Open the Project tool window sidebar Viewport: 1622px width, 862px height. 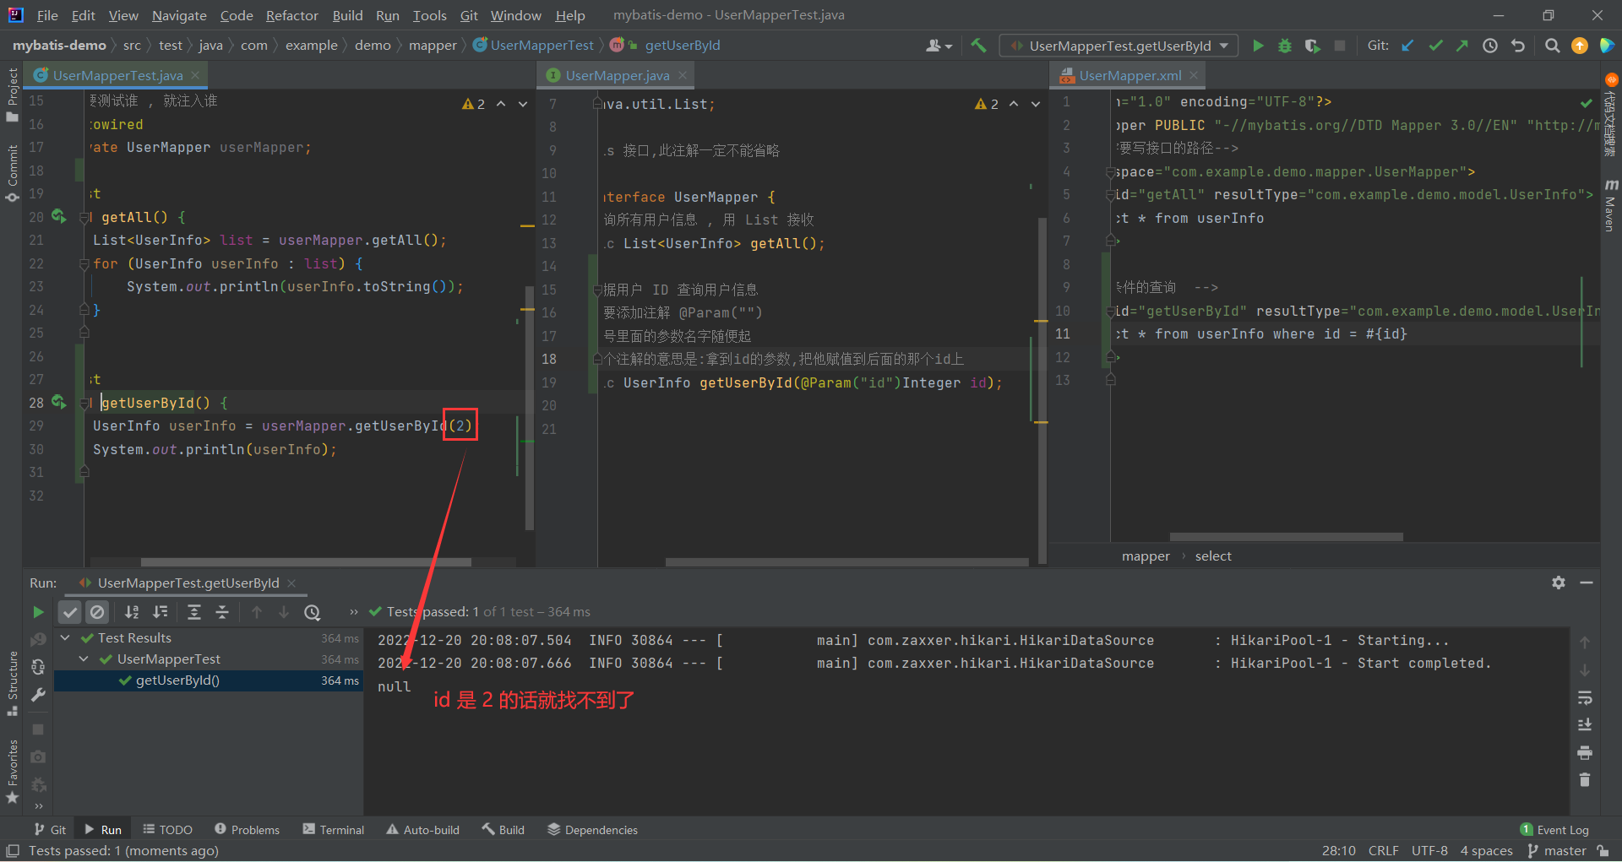(x=12, y=95)
